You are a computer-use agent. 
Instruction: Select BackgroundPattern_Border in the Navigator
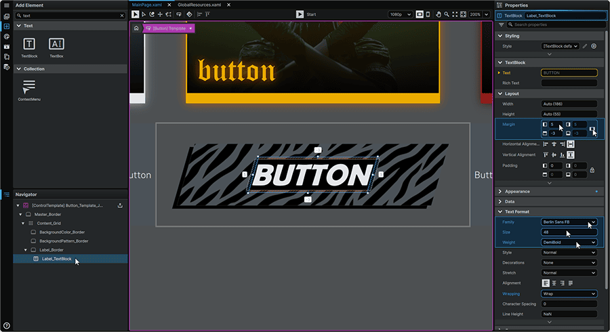click(64, 241)
